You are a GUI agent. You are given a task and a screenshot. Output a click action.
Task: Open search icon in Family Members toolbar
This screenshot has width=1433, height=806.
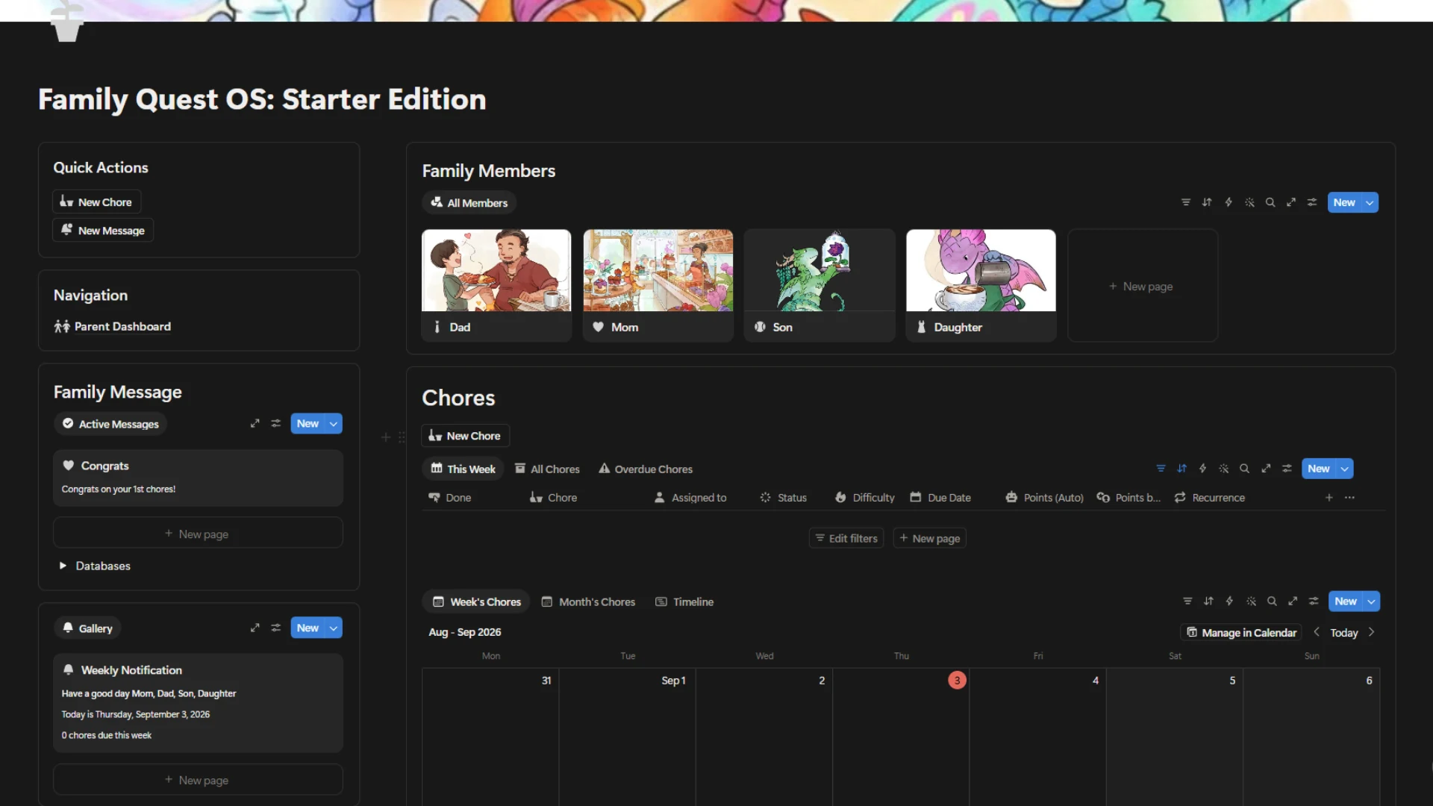[1270, 202]
